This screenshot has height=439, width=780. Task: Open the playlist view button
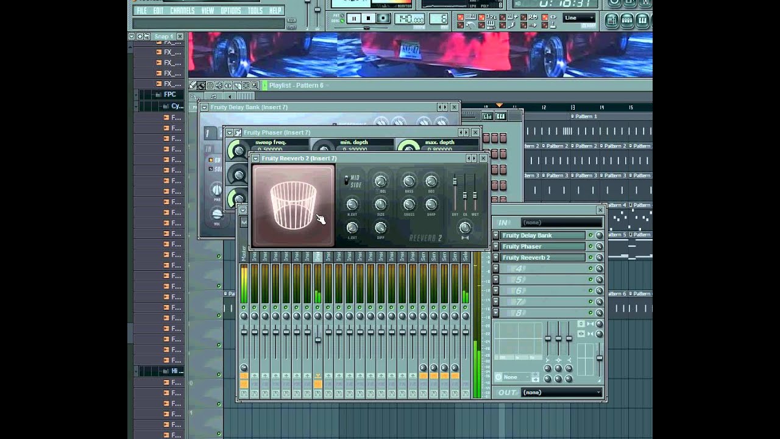[x=612, y=20]
